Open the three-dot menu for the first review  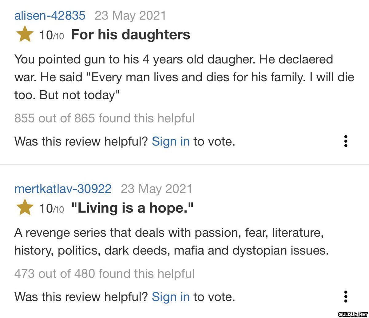(x=346, y=141)
